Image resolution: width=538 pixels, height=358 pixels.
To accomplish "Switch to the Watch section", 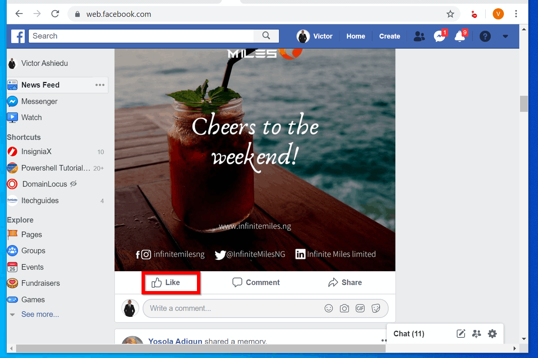I will 32,117.
